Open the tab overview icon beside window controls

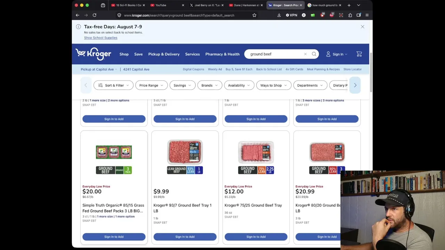click(103, 5)
